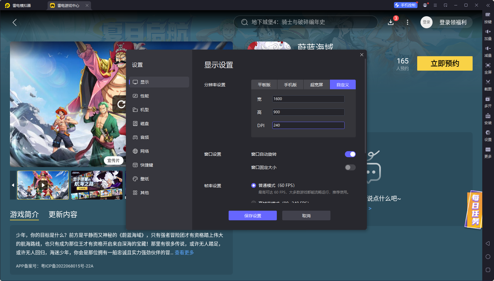Image resolution: width=494 pixels, height=281 pixels.
Task: Click 取消 button in settings dialog
Action: (x=306, y=215)
